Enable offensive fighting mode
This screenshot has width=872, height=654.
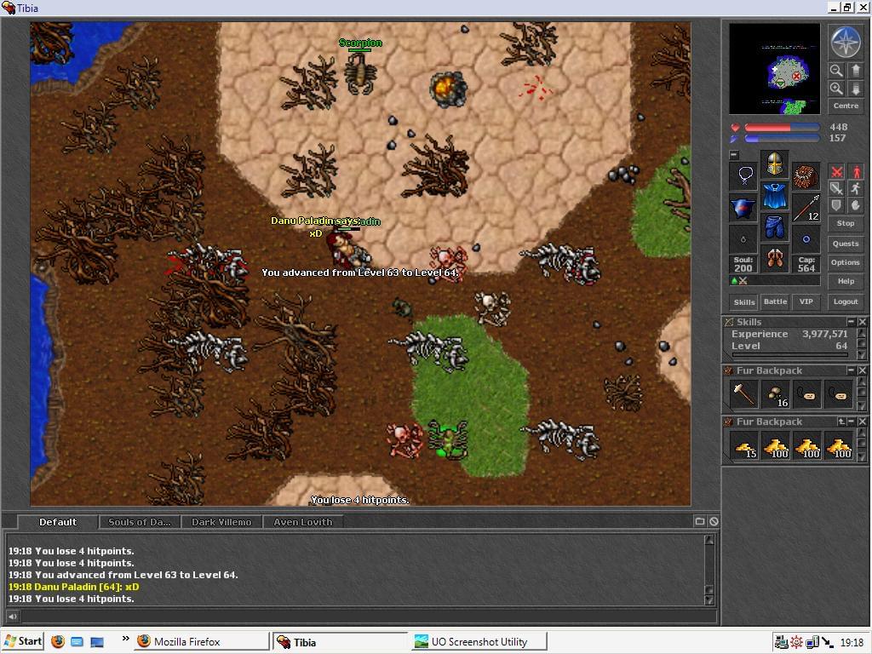coord(836,172)
